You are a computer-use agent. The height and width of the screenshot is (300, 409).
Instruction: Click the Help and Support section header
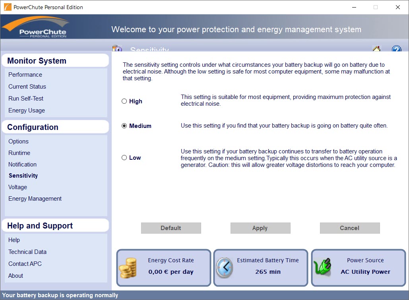55,226
